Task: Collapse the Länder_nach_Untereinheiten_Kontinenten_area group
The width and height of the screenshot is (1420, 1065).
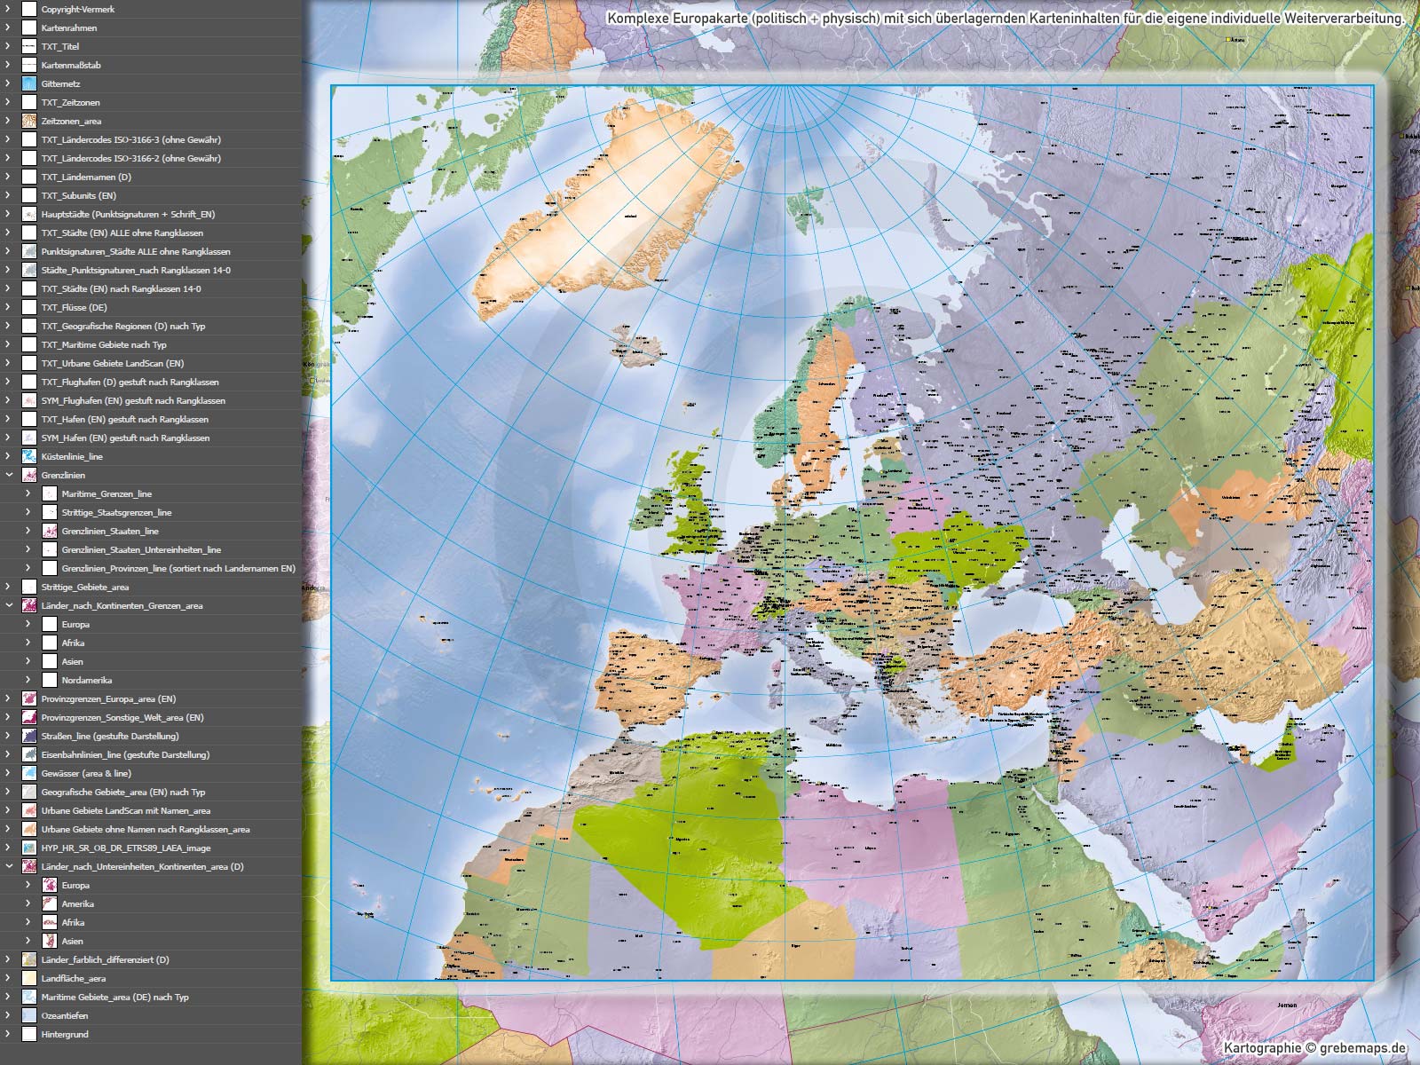Action: coord(8,866)
